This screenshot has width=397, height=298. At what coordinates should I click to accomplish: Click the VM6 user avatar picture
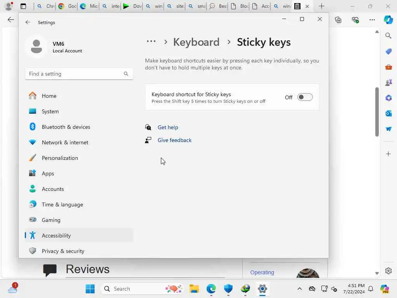[x=36, y=47]
